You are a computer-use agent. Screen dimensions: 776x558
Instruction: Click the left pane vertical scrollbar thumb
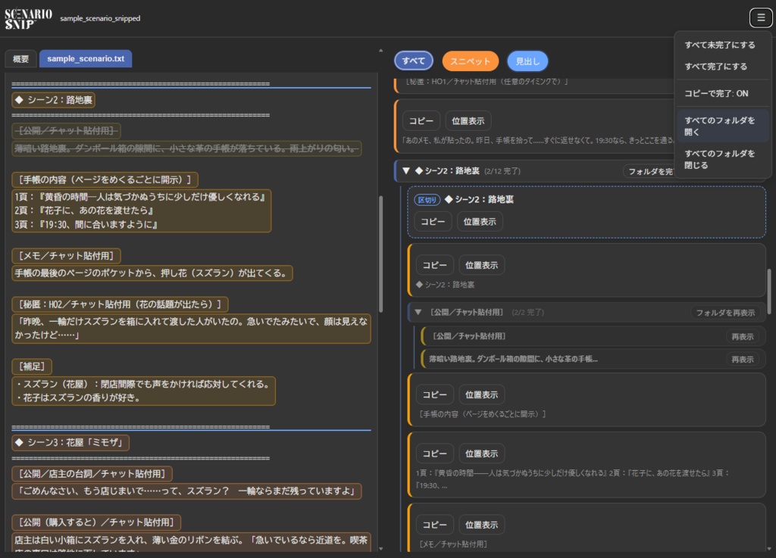(380, 254)
